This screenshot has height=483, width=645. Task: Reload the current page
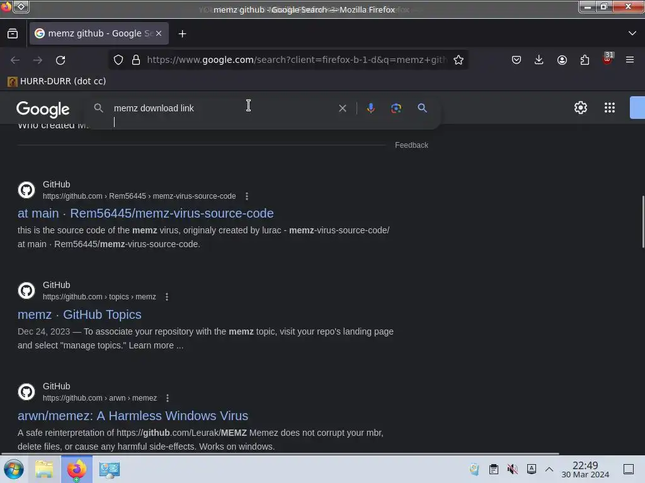click(60, 60)
